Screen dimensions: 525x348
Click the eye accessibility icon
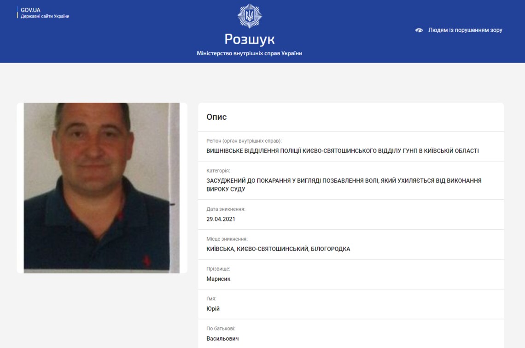tap(419, 30)
